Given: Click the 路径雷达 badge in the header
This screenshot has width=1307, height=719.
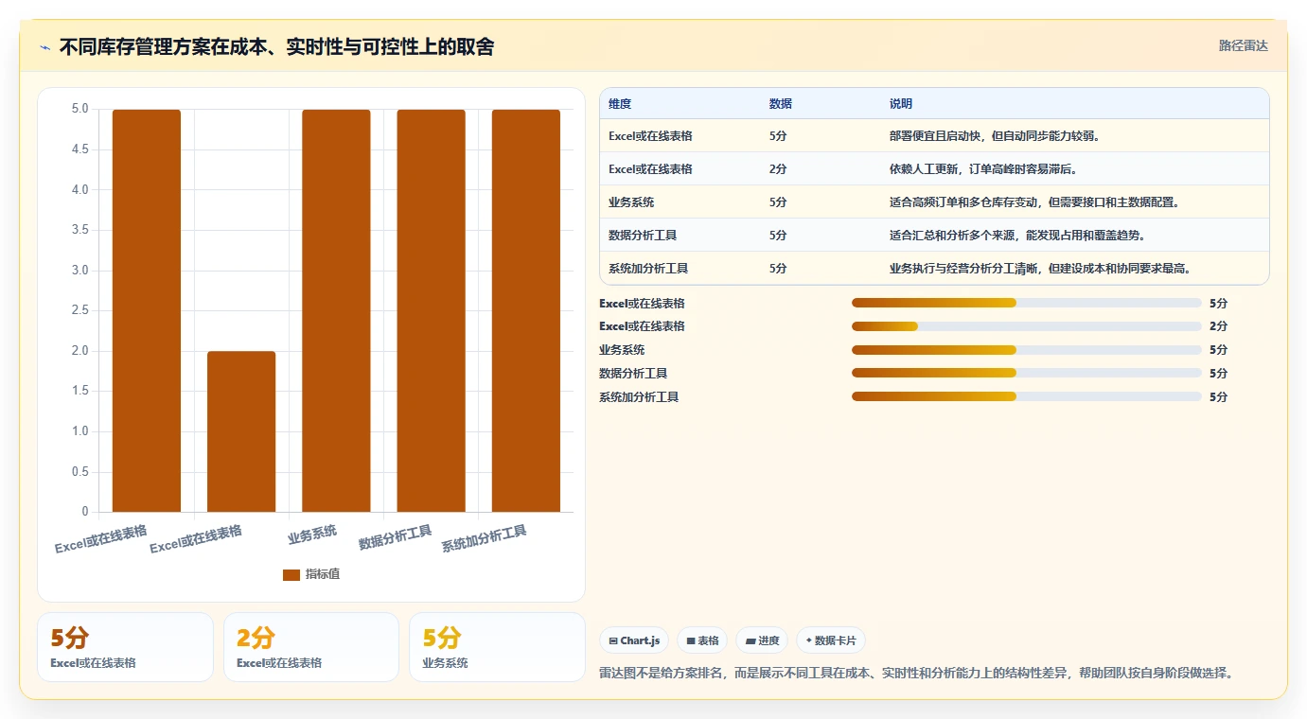Looking at the screenshot, I should click(x=1243, y=45).
